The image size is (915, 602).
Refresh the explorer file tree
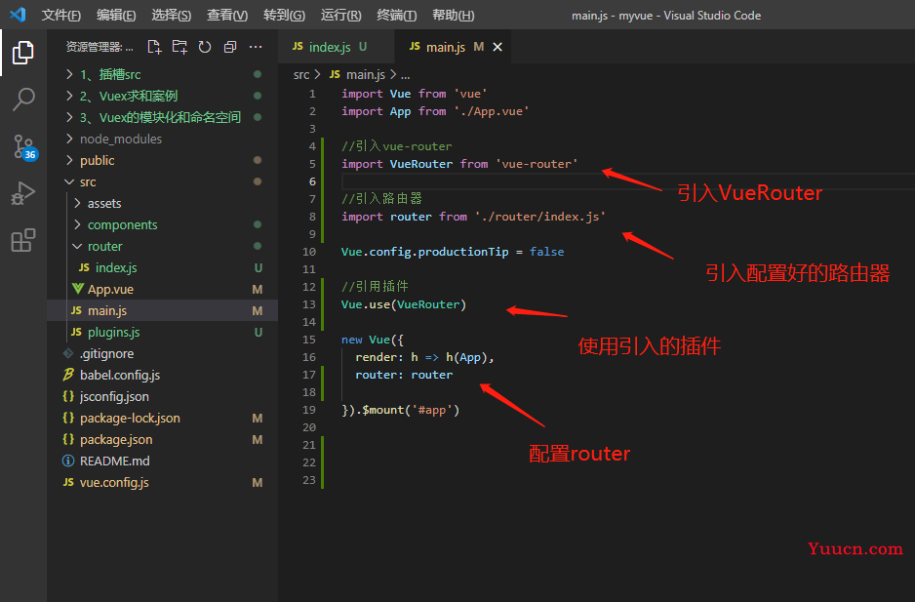click(x=205, y=47)
